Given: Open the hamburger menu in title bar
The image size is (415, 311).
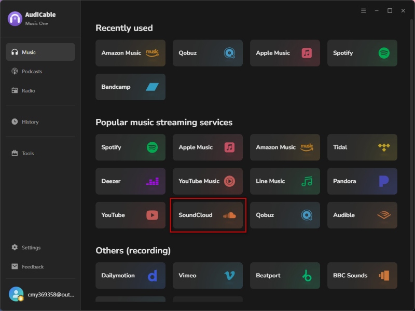Looking at the screenshot, I should [364, 10].
